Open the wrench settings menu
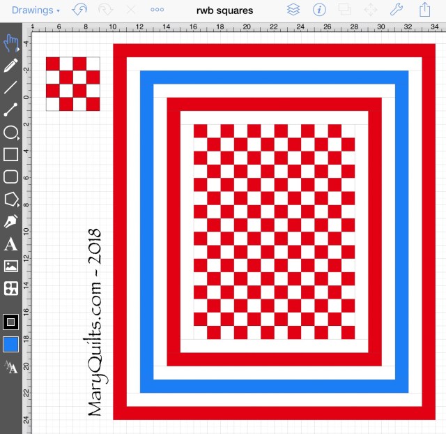 tap(396, 10)
